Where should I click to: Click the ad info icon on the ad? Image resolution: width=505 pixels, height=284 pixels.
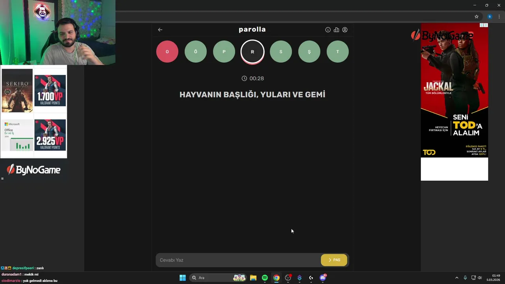[482, 25]
